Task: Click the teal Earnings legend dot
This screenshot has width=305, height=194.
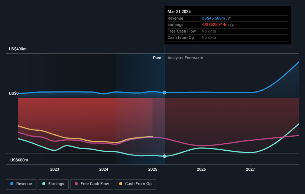Action: [44, 184]
